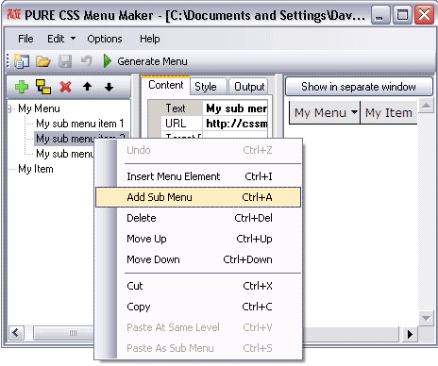The image size is (438, 366).
Task: Switch to the Content tab
Action: (165, 85)
